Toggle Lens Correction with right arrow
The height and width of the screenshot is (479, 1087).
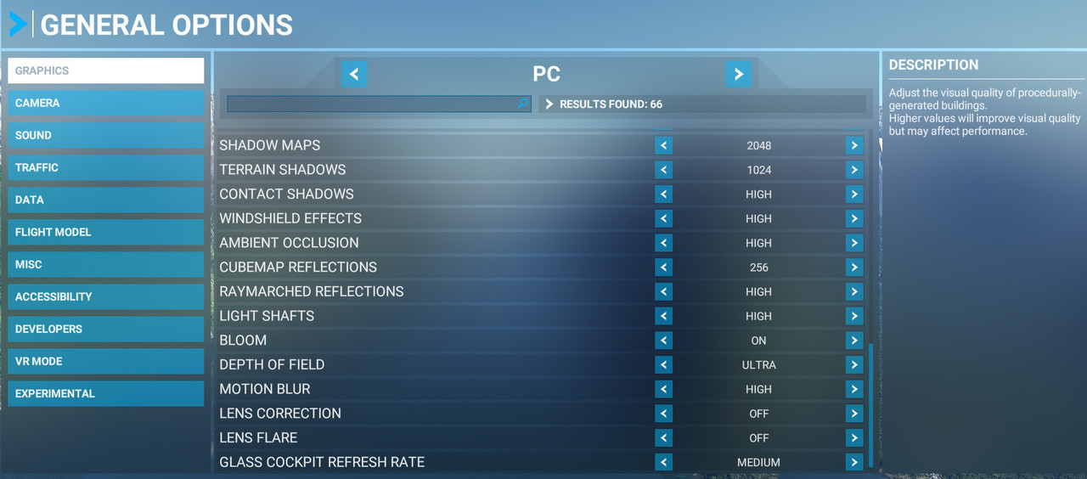coord(854,414)
